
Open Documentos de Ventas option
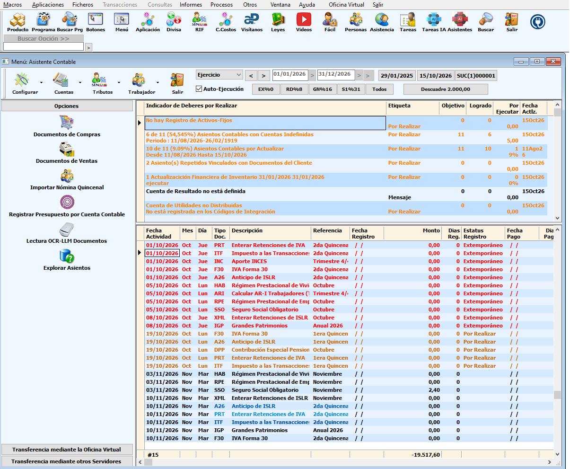pos(67,153)
